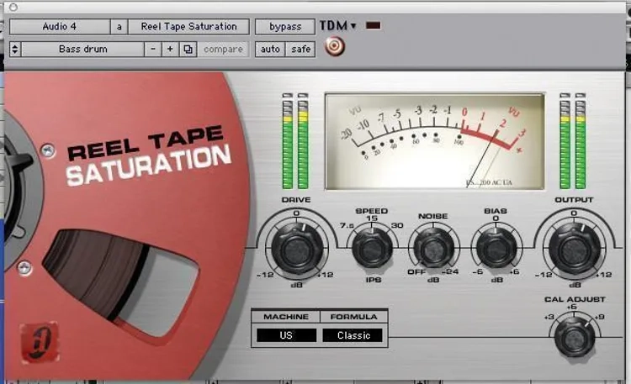Open the Formula selector showing Classic

pyautogui.click(x=353, y=335)
